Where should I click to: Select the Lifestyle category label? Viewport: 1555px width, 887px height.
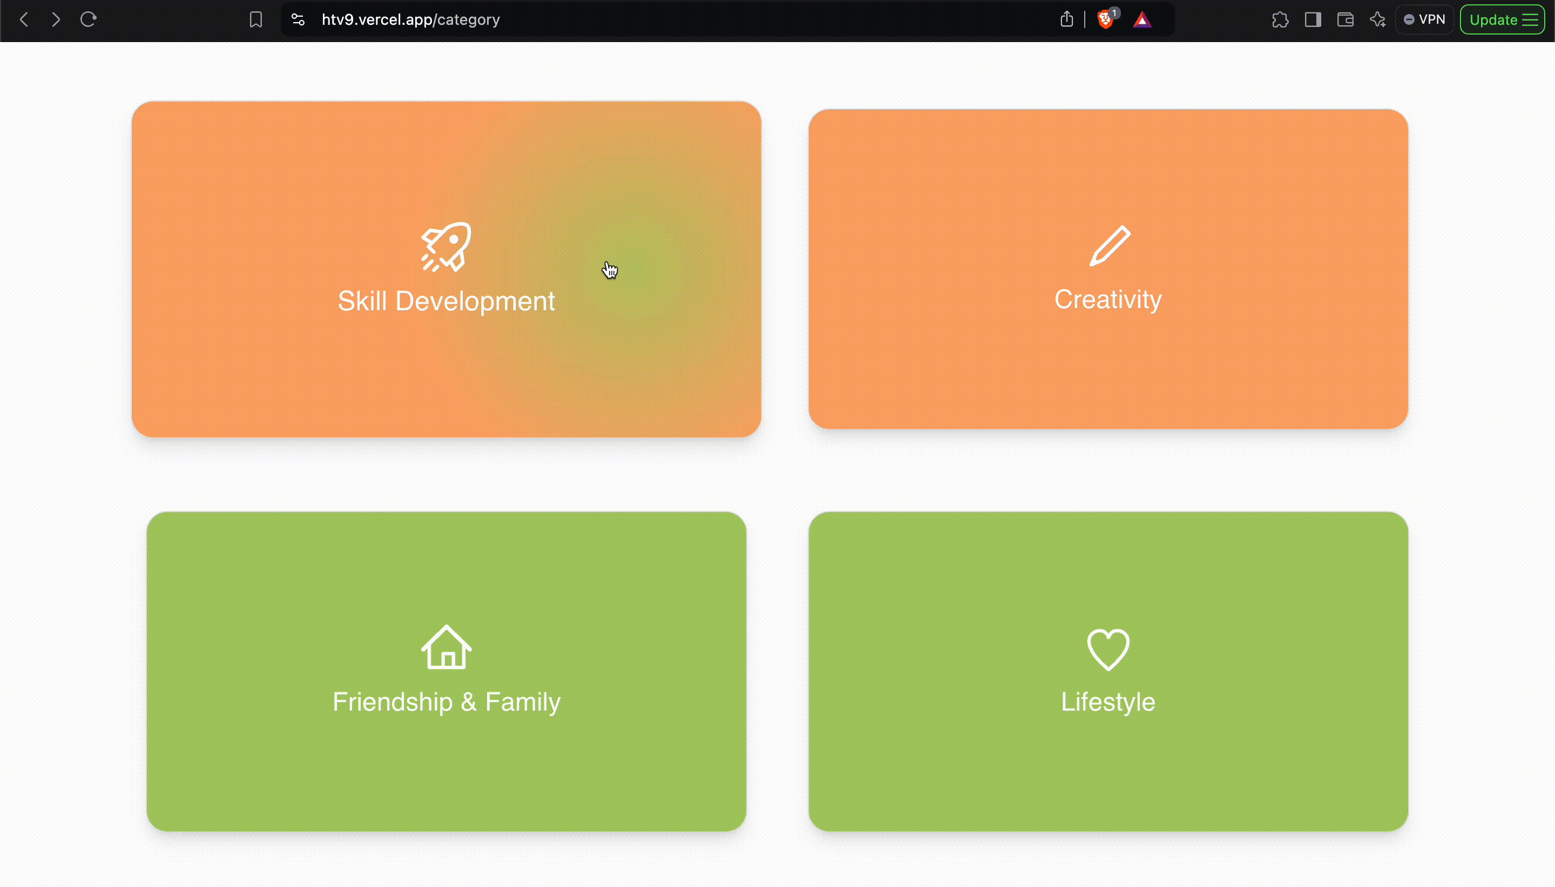point(1107,702)
